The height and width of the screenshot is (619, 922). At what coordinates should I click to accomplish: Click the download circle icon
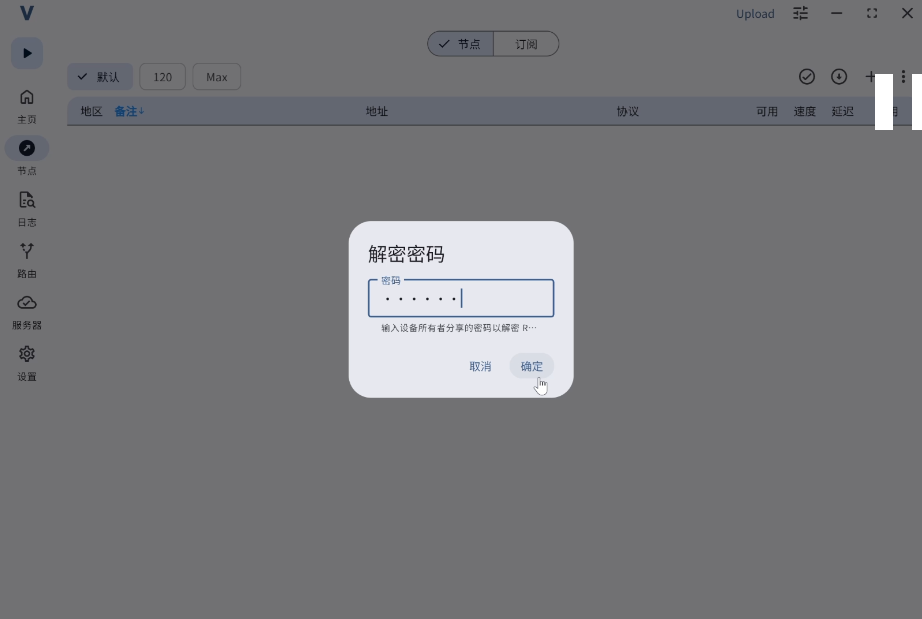pyautogui.click(x=839, y=77)
